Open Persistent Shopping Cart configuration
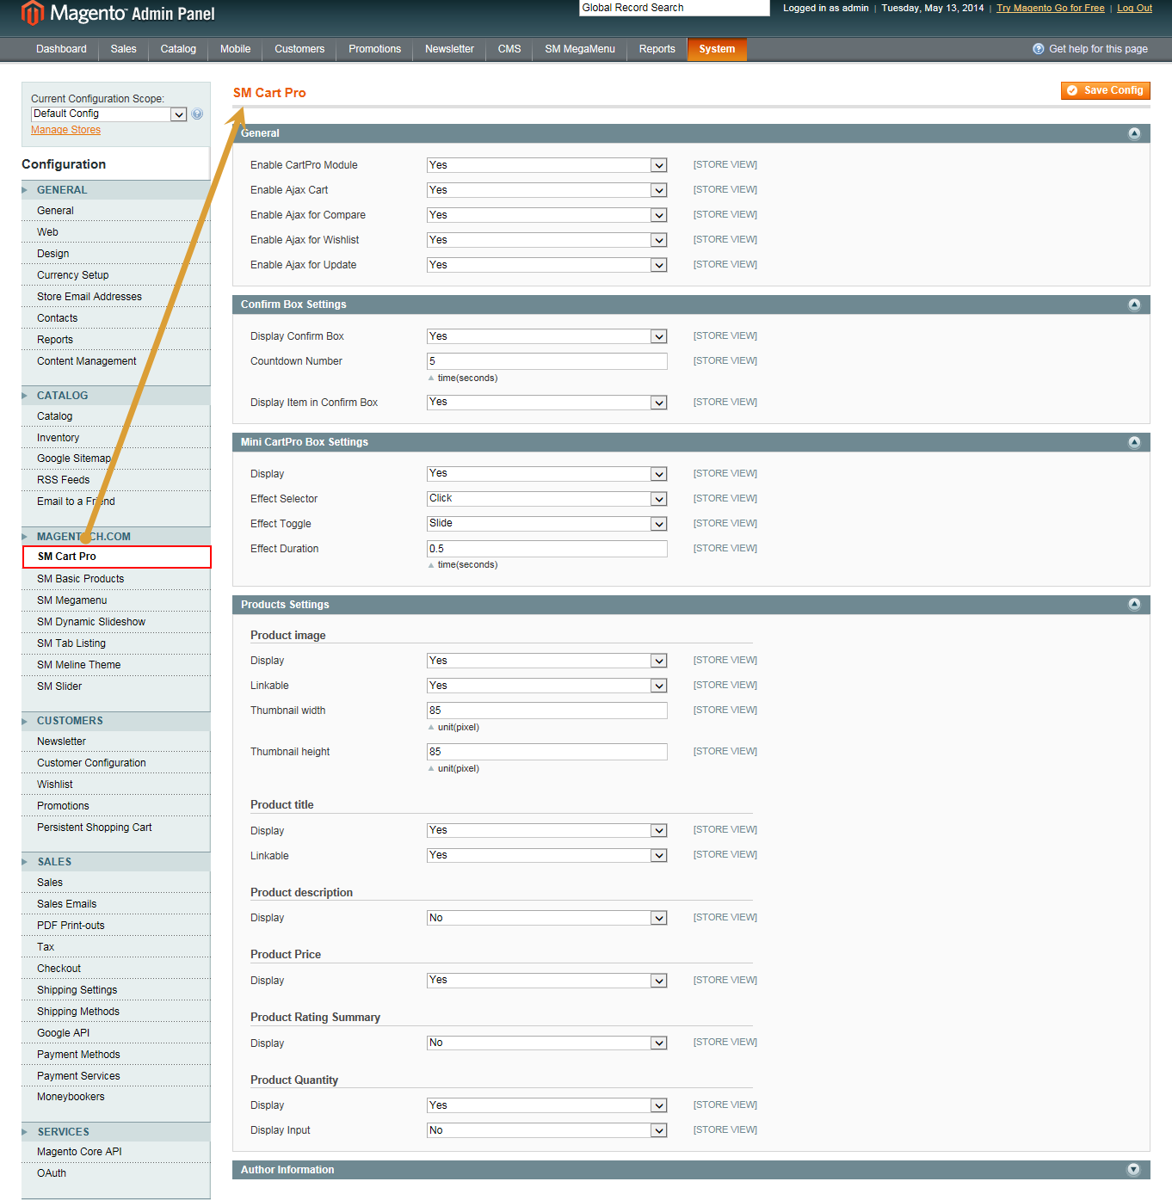Image resolution: width=1172 pixels, height=1200 pixels. click(x=94, y=828)
